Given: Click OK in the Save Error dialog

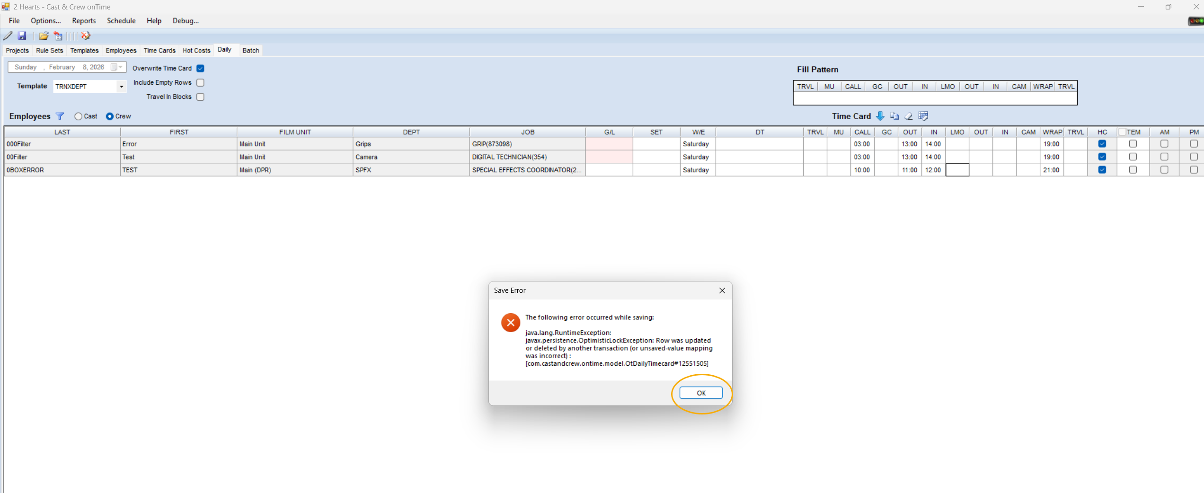Looking at the screenshot, I should pyautogui.click(x=701, y=393).
